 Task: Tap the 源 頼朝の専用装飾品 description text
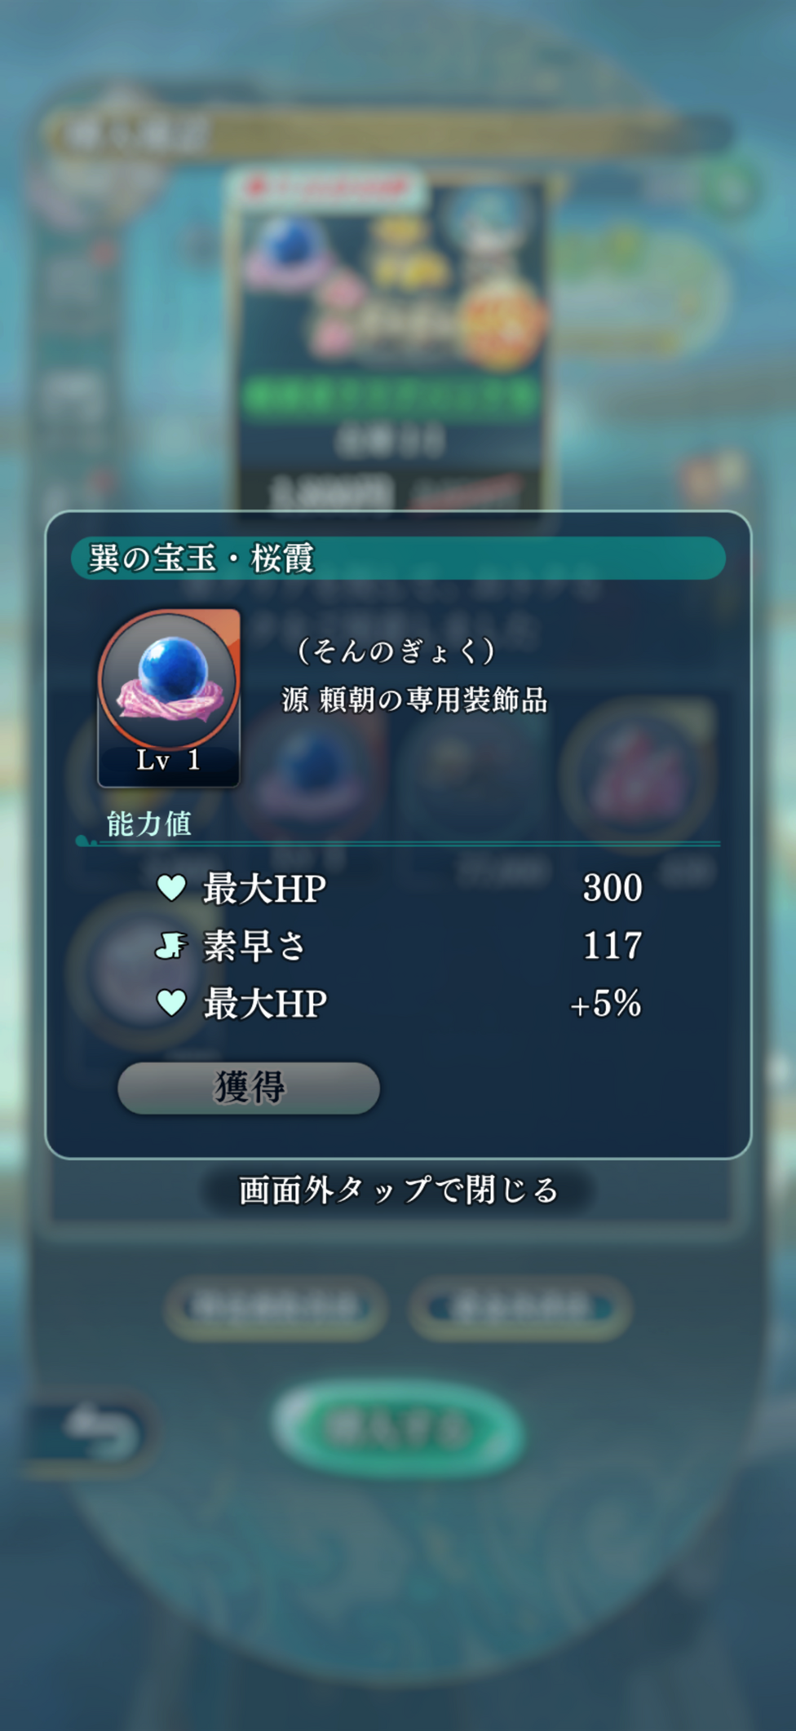(414, 700)
